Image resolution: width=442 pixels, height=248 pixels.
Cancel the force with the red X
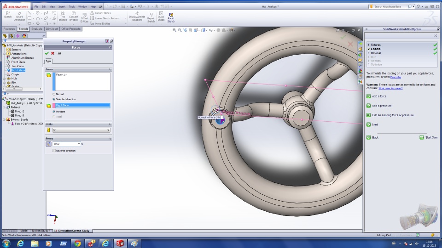[52, 53]
